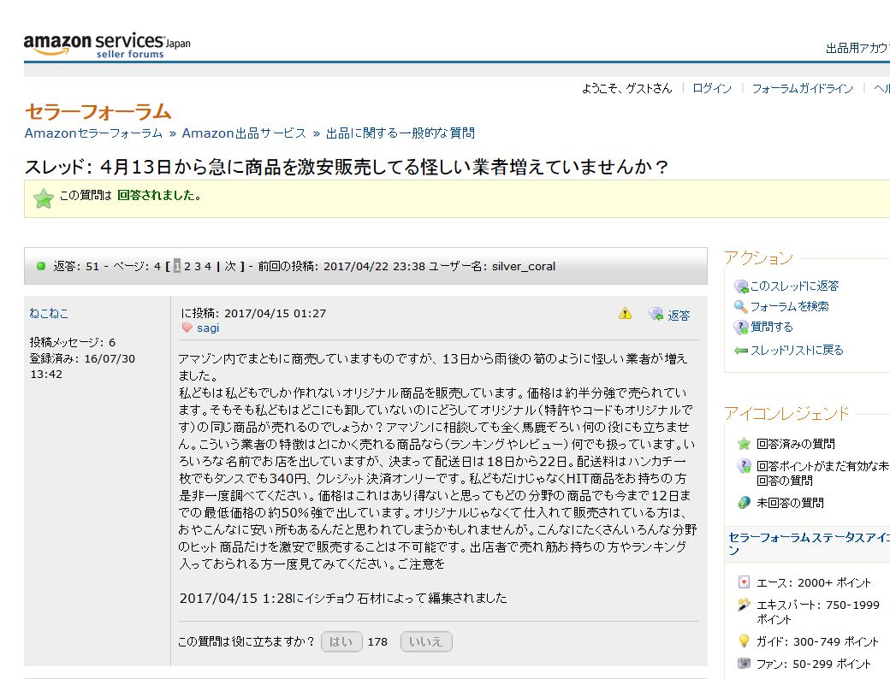Click 次 next page link
The width and height of the screenshot is (890, 679).
pyautogui.click(x=230, y=266)
